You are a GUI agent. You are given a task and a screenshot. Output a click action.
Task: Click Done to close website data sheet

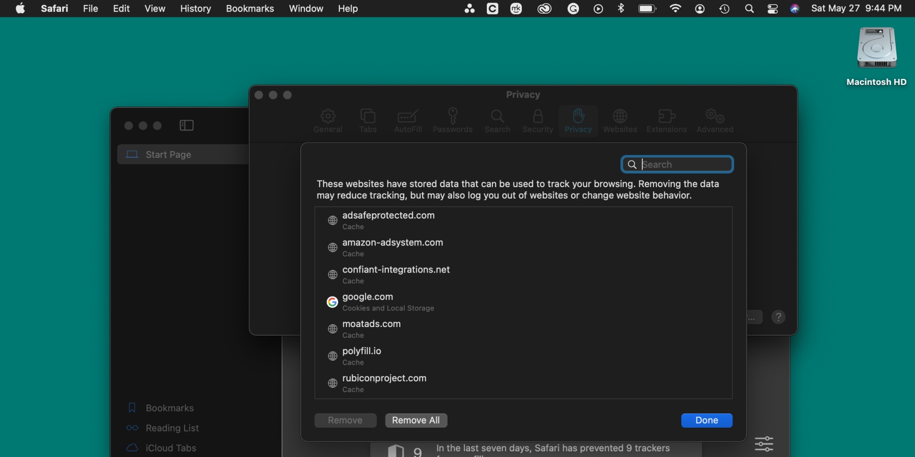click(706, 421)
